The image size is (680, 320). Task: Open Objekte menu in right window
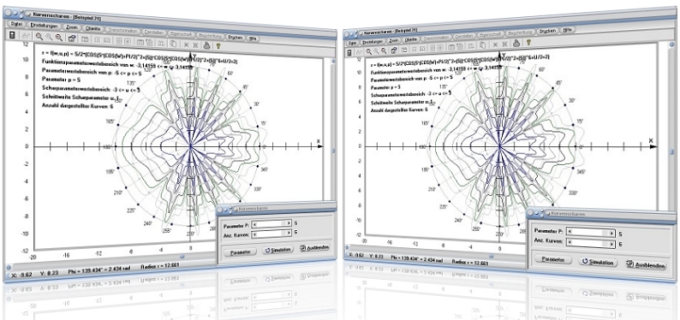(410, 39)
